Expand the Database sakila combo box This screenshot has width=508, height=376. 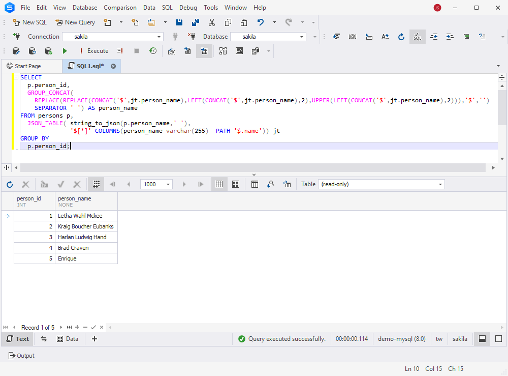coord(268,37)
